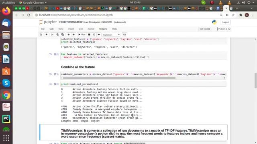Click the Not Trusted button
This screenshot has height=144, width=257.
click(205, 29)
